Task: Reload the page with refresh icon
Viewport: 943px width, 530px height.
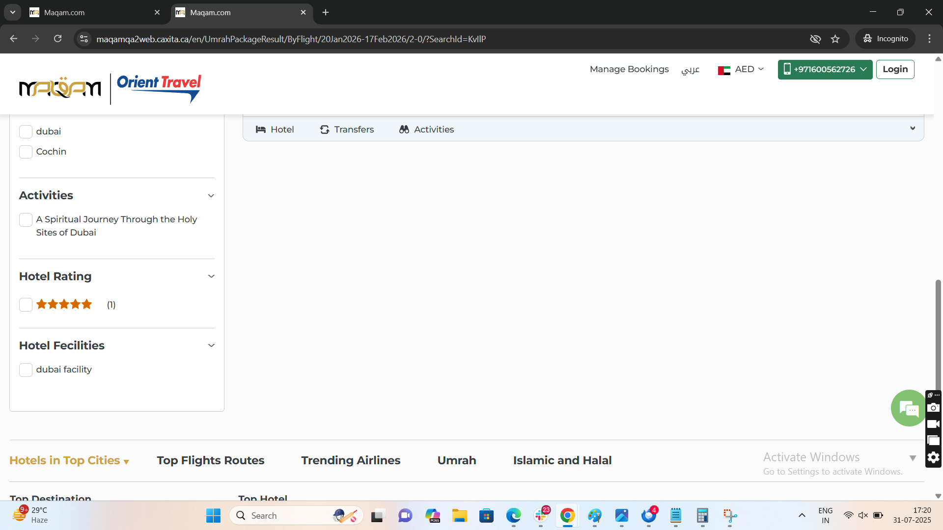Action: [x=57, y=39]
